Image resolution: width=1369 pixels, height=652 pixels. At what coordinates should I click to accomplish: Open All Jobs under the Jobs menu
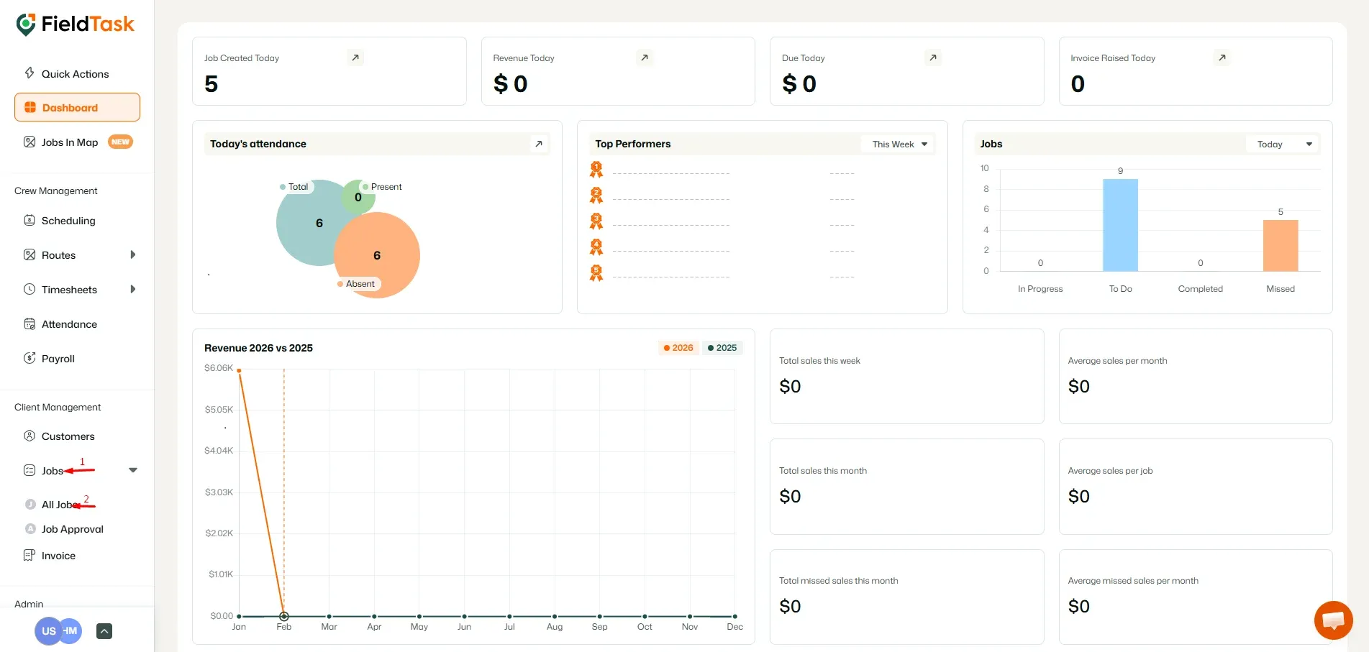58,504
